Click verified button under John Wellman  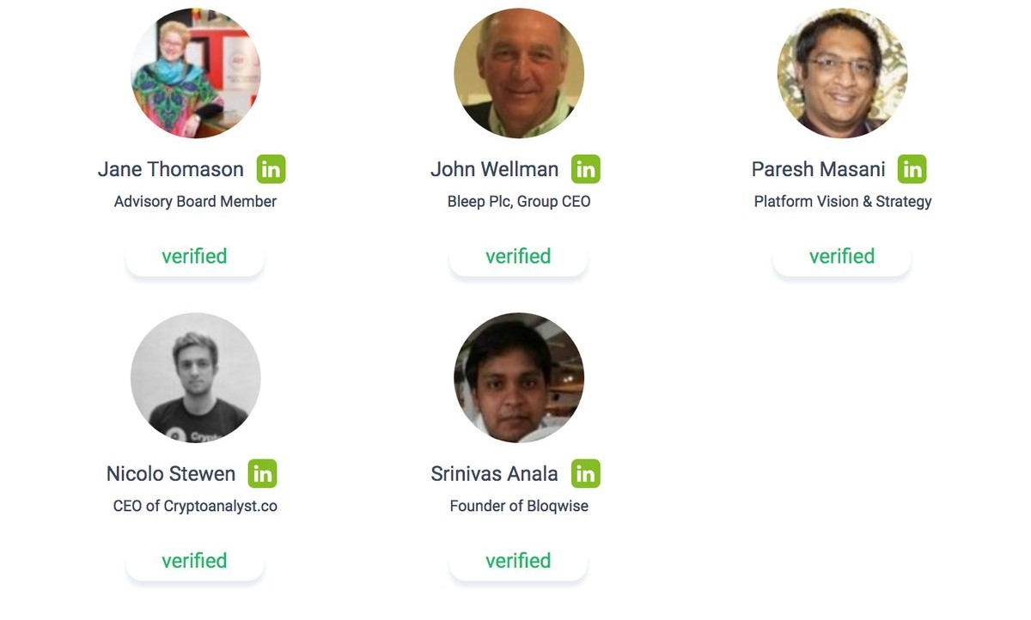[518, 257]
